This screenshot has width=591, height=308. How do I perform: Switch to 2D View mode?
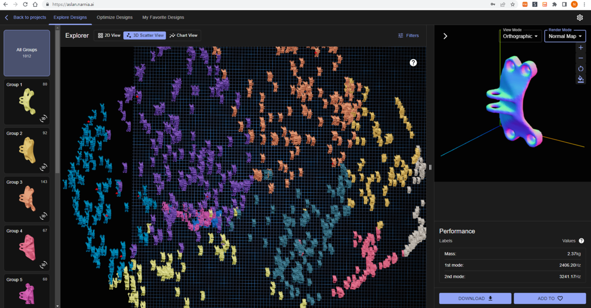109,36
